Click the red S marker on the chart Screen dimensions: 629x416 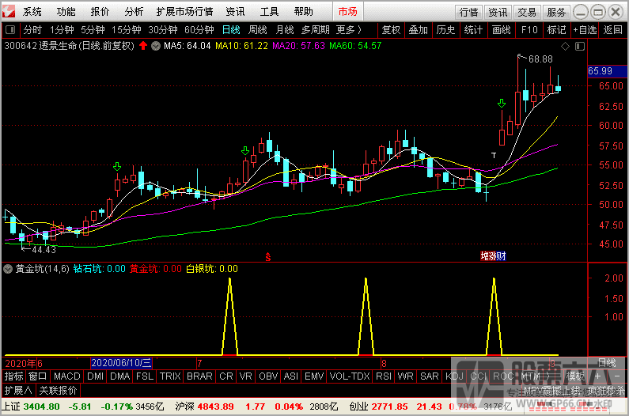coord(268,258)
